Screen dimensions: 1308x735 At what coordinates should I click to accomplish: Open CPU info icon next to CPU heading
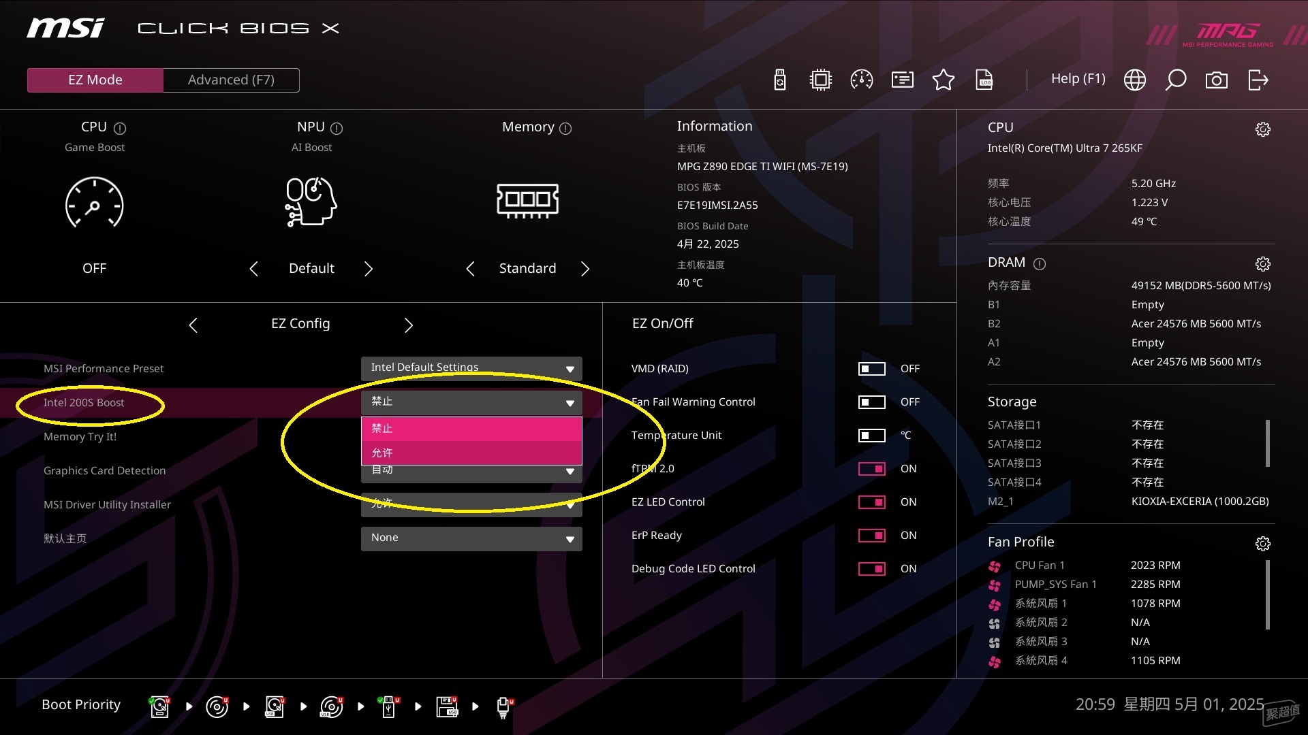(x=120, y=128)
